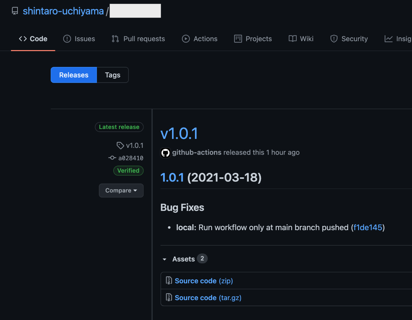Switch to the Code tab
The image size is (412, 320).
(33, 39)
